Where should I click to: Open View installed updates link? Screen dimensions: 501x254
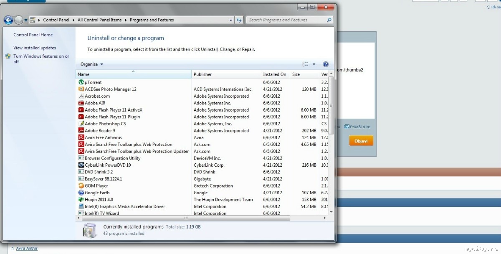pos(35,48)
